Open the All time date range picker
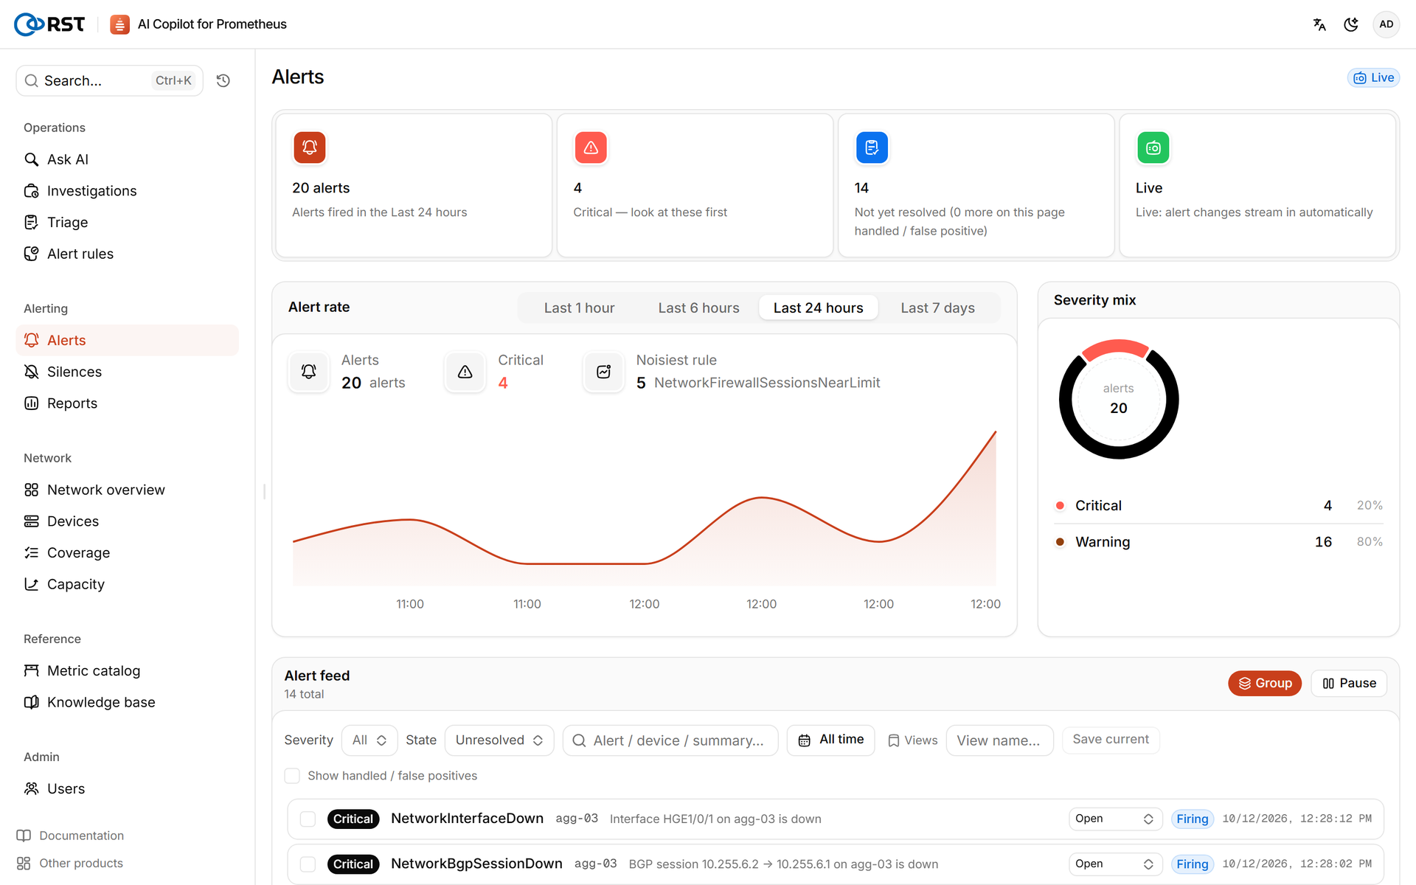The height and width of the screenshot is (885, 1416). coord(830,740)
